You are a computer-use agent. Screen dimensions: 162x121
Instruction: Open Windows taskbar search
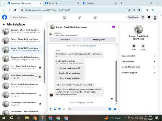pyautogui.click(x=11, y=118)
